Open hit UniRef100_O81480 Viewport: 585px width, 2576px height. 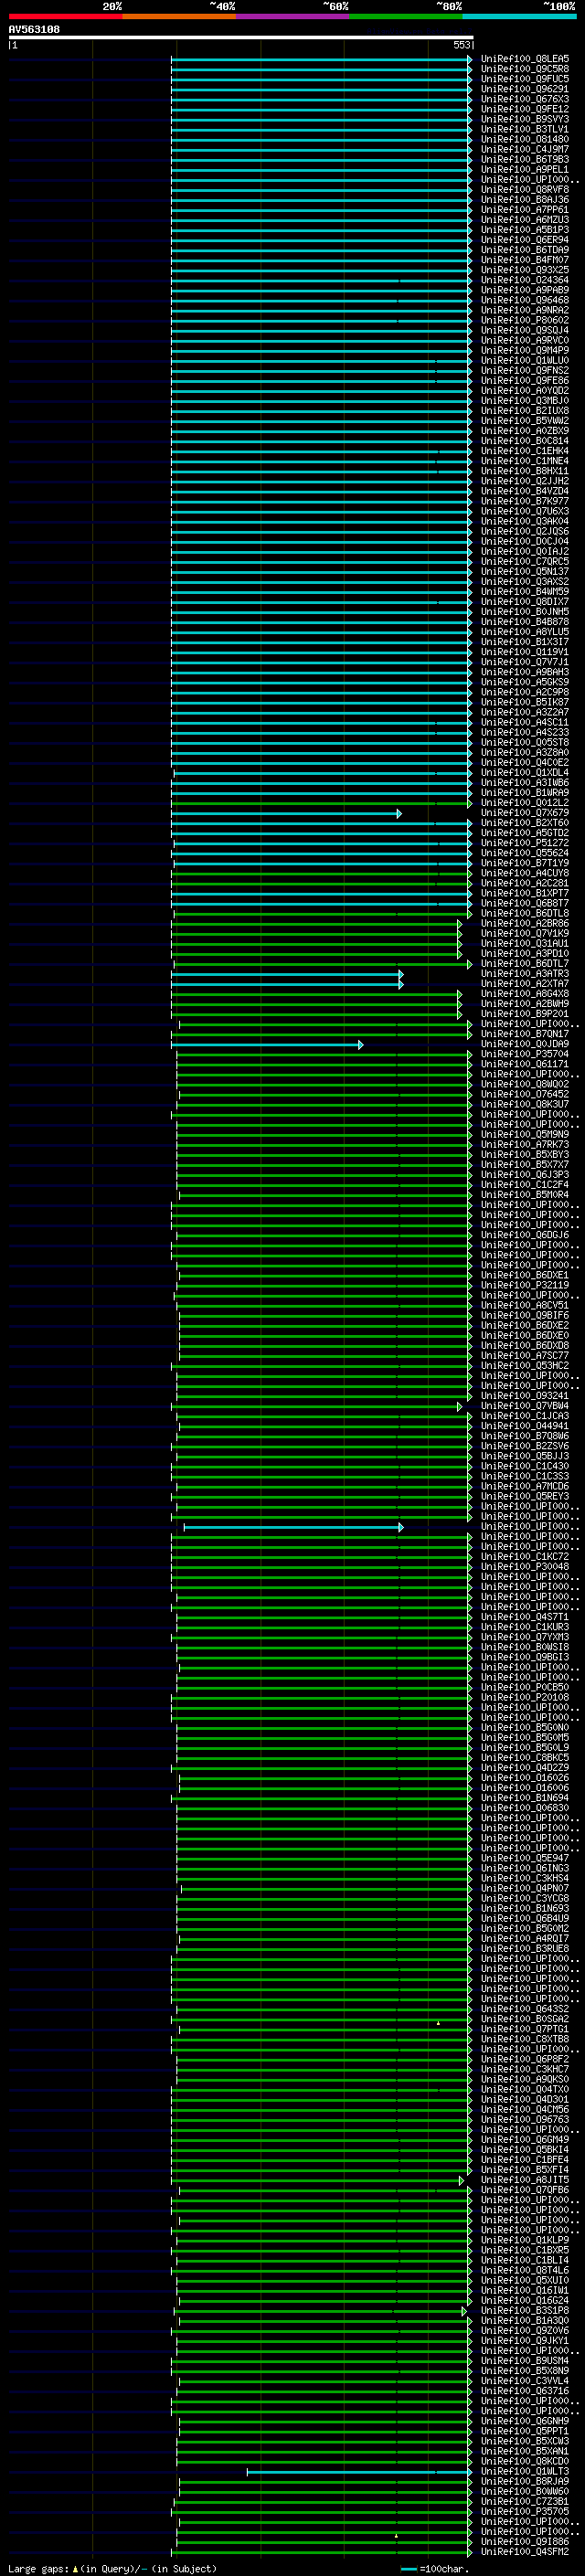(524, 139)
